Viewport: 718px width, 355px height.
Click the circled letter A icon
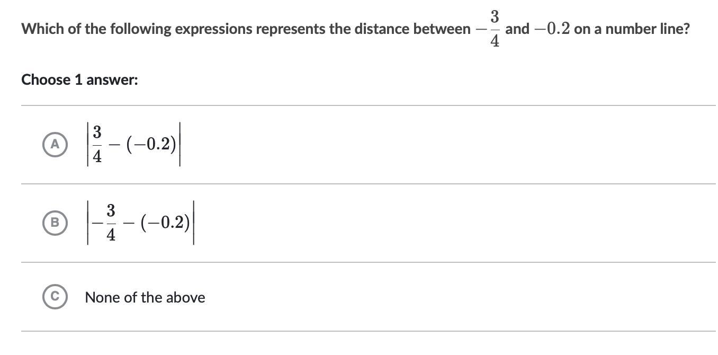point(55,145)
